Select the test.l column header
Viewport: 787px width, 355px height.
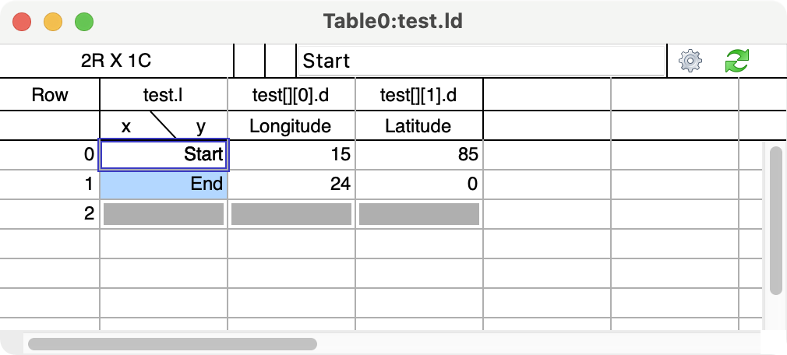click(x=164, y=95)
